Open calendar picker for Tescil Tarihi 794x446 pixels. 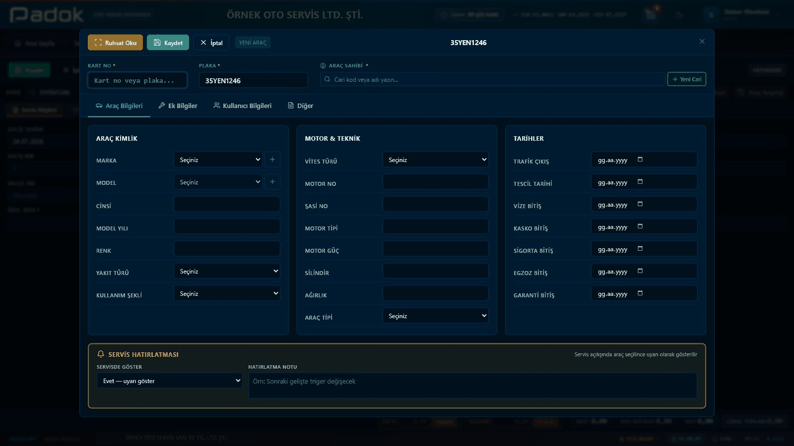(x=640, y=182)
